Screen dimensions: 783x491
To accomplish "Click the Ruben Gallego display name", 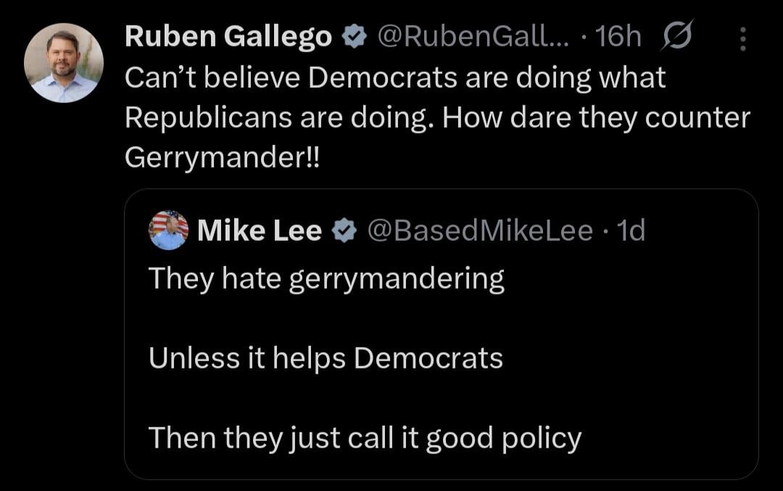I will (228, 36).
